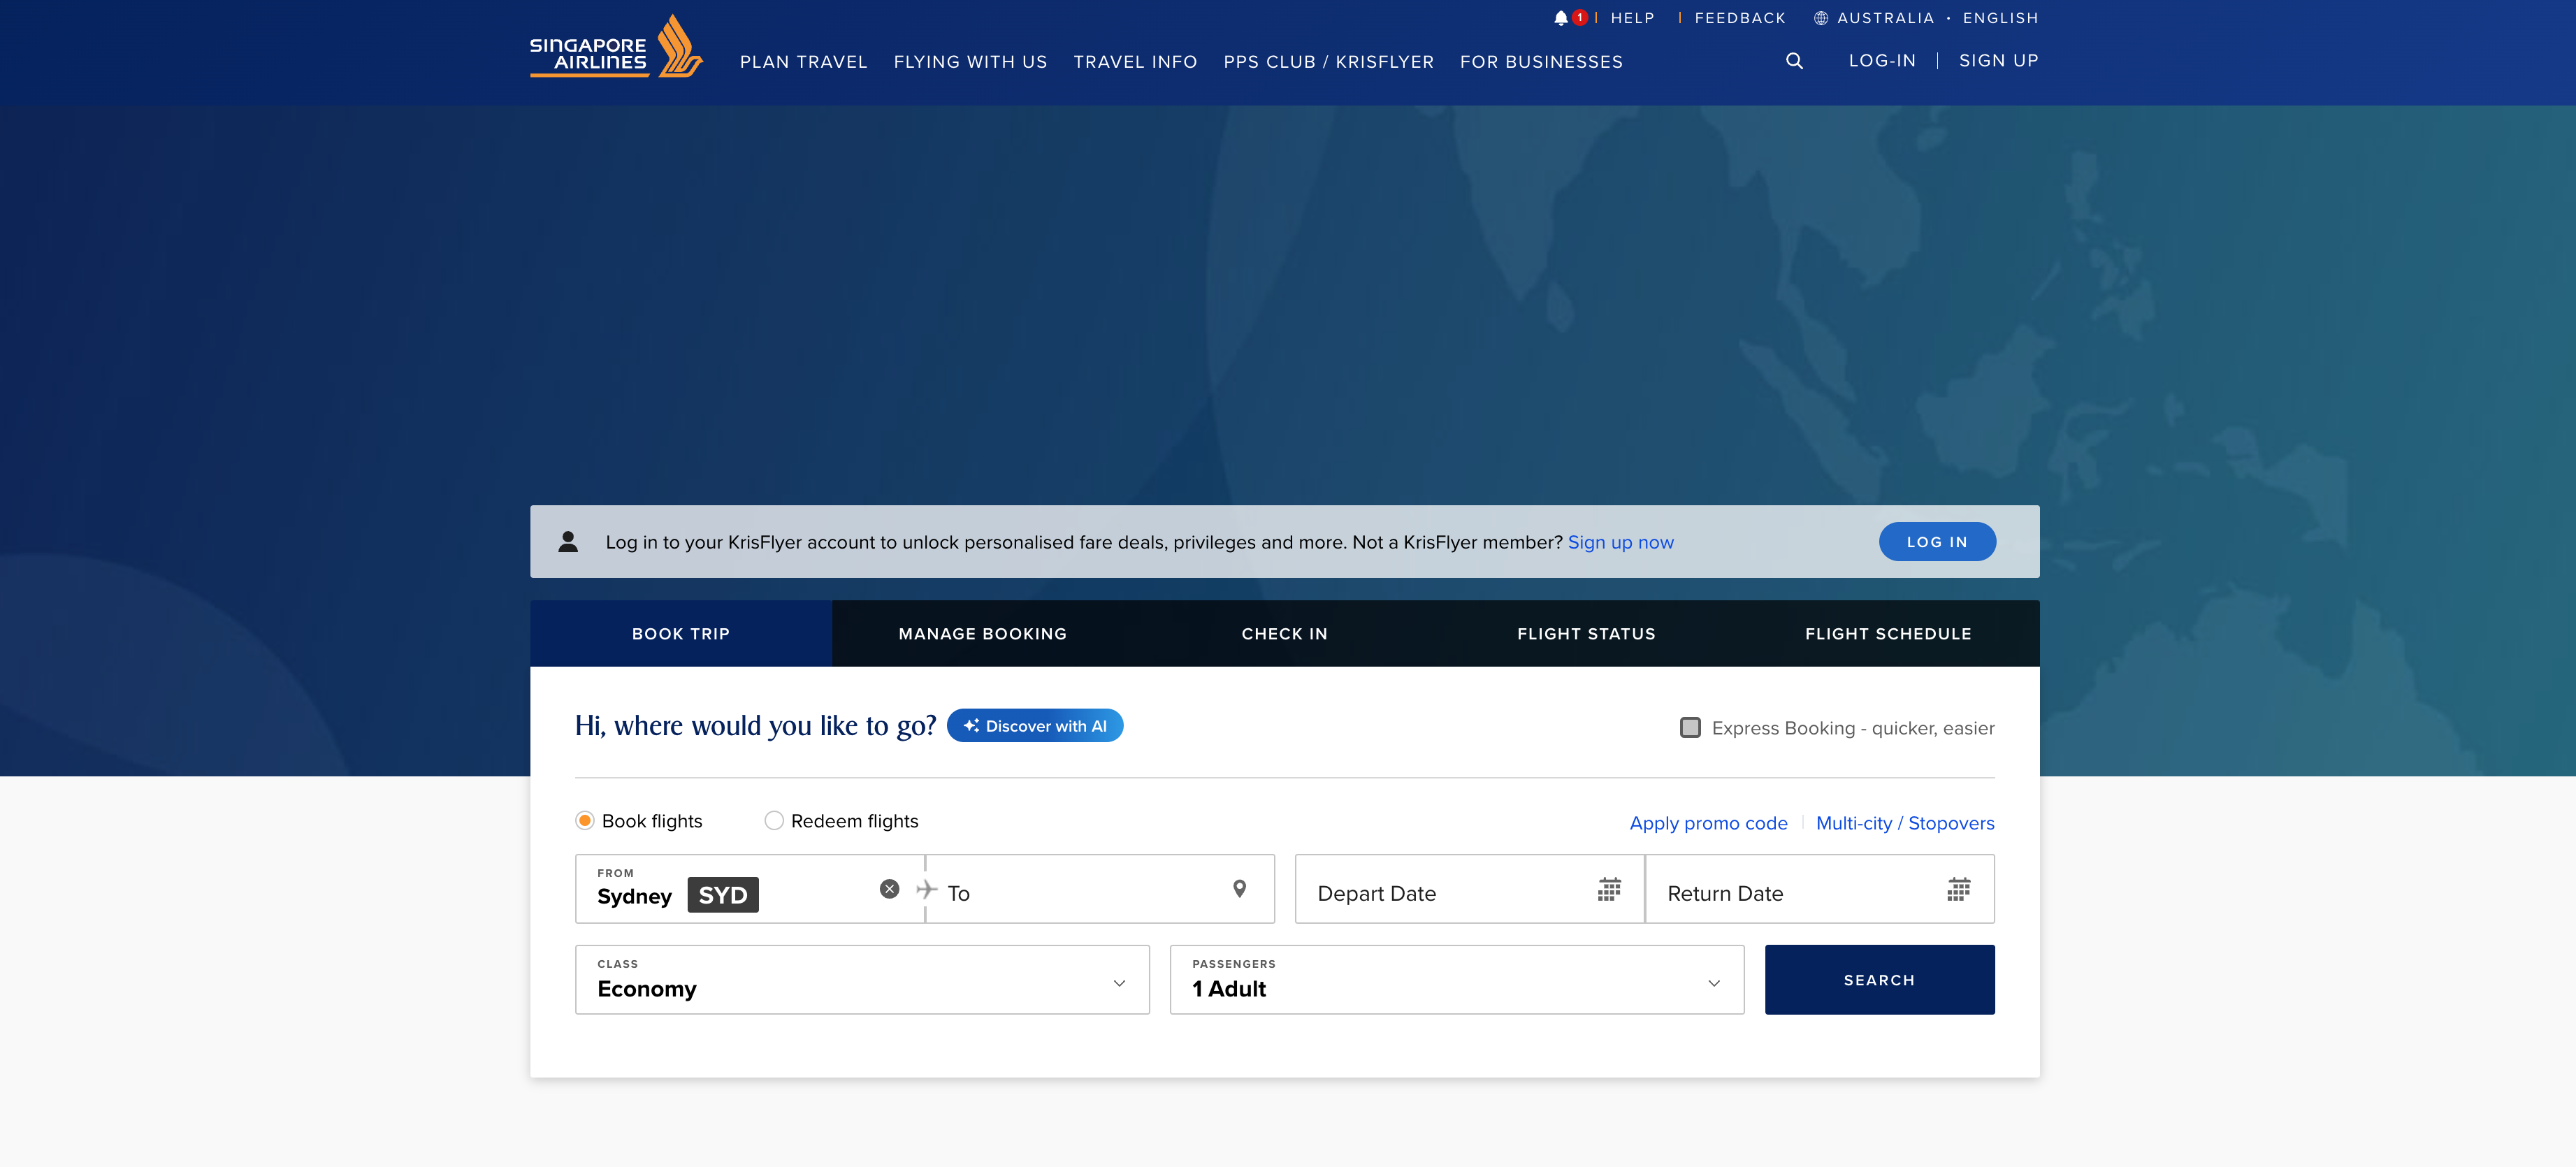Select the Redeem flights radio button
This screenshot has height=1167, width=2576.
(x=774, y=821)
